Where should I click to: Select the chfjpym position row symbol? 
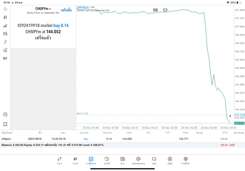point(6,139)
